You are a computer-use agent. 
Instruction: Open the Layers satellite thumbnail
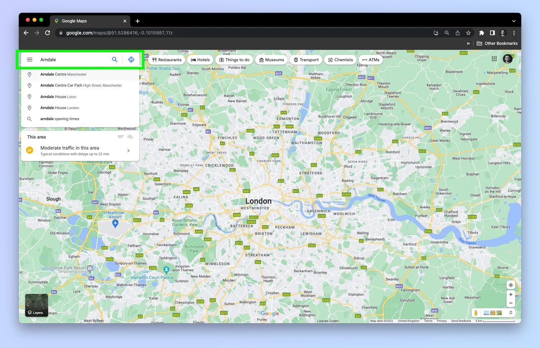37,305
